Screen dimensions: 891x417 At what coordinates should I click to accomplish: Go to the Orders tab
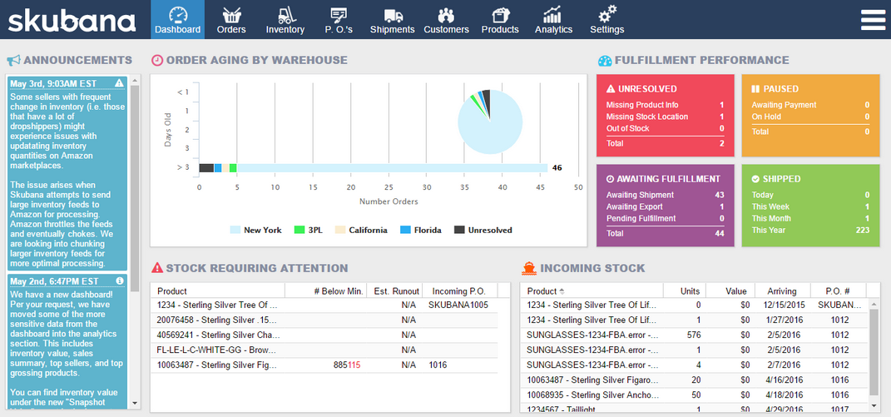pyautogui.click(x=231, y=20)
